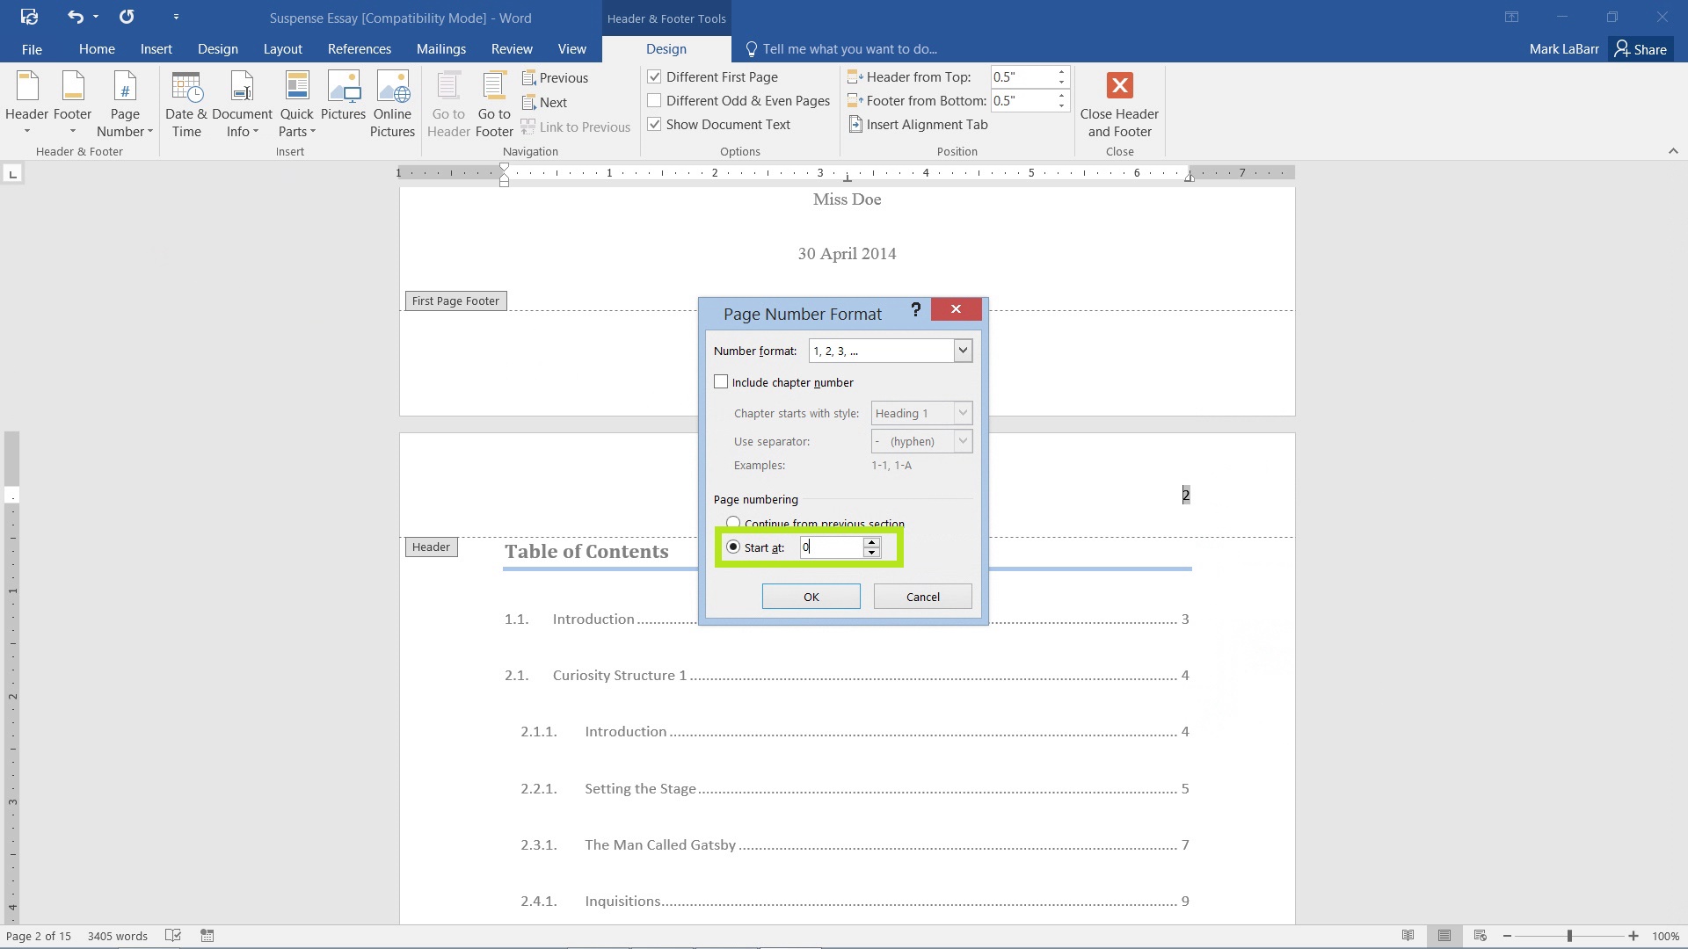Expand the Number format dropdown
Viewport: 1688px width, 949px height.
click(963, 350)
